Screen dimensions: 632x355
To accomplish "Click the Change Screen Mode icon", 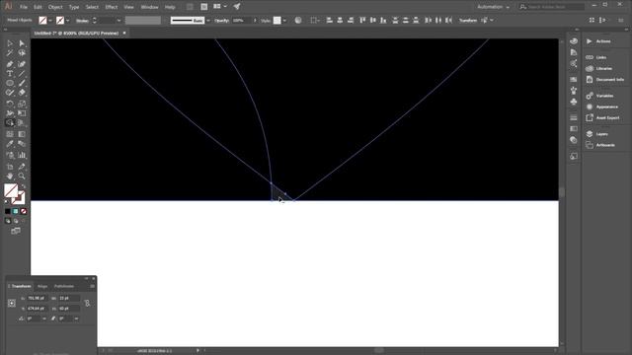I will click(16, 231).
